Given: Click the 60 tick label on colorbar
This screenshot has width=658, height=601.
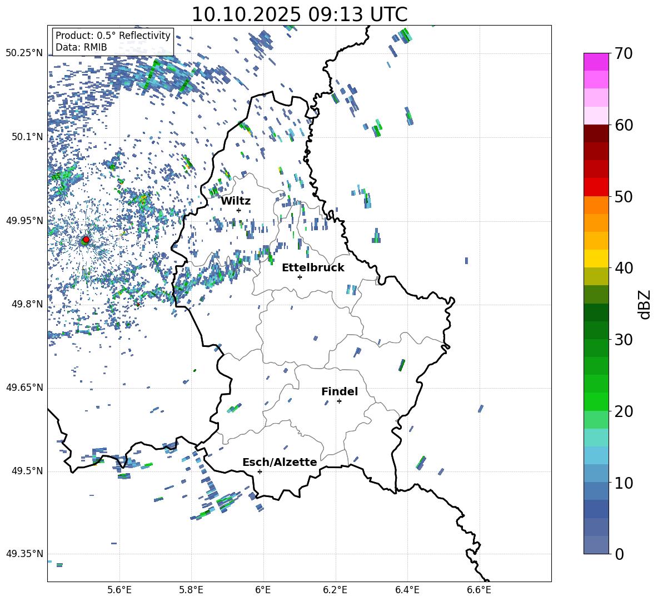Looking at the screenshot, I should tap(625, 125).
